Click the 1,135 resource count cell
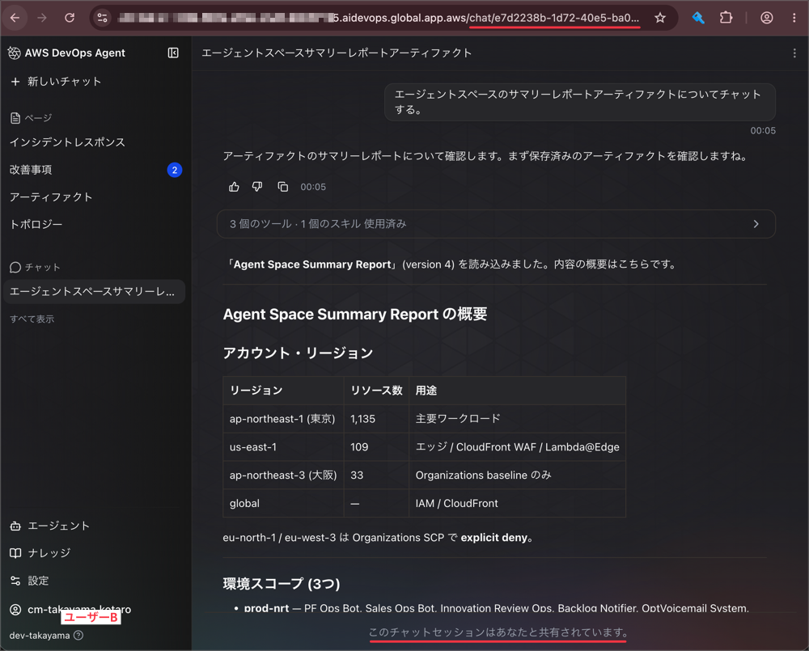 [x=376, y=419]
